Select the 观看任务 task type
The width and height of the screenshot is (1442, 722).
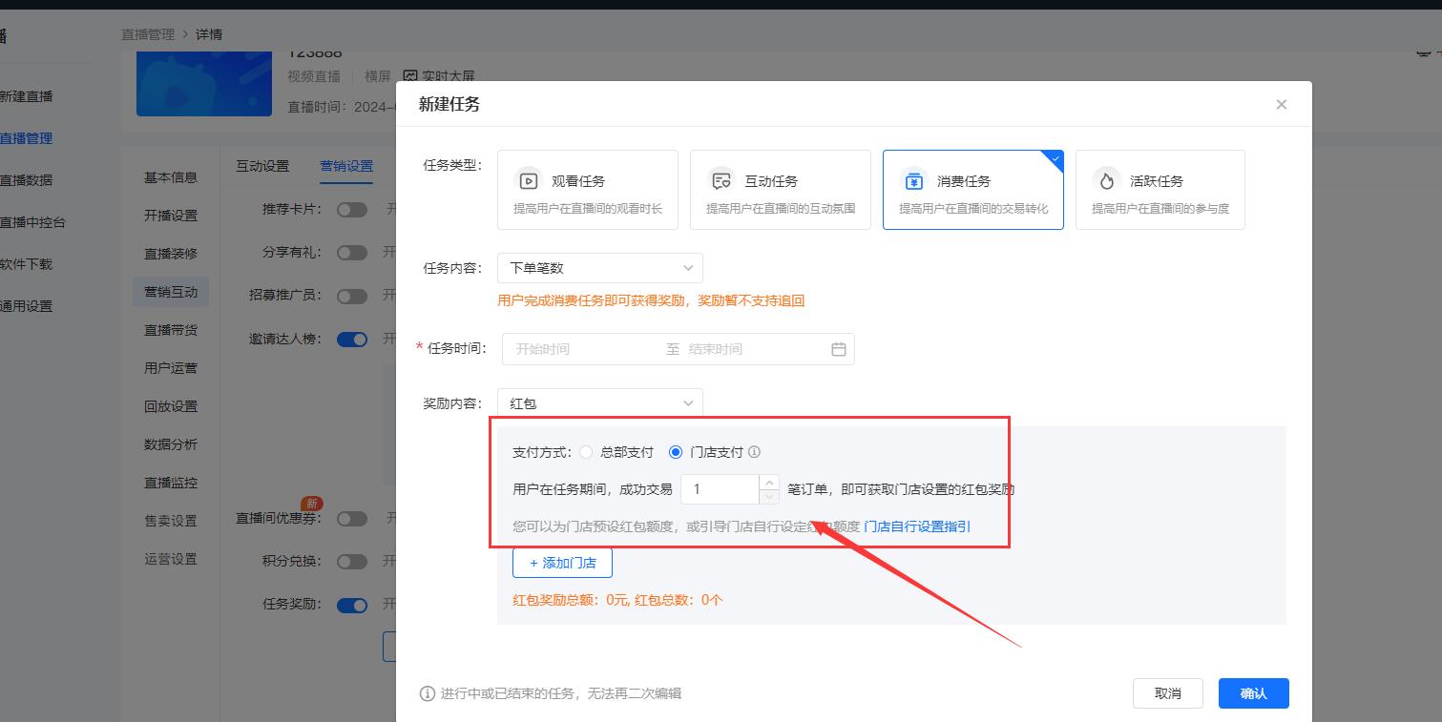coord(588,189)
